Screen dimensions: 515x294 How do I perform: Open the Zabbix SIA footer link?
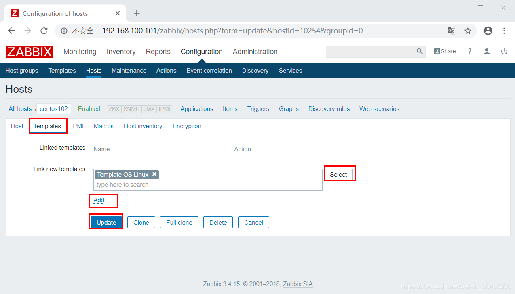click(298, 284)
